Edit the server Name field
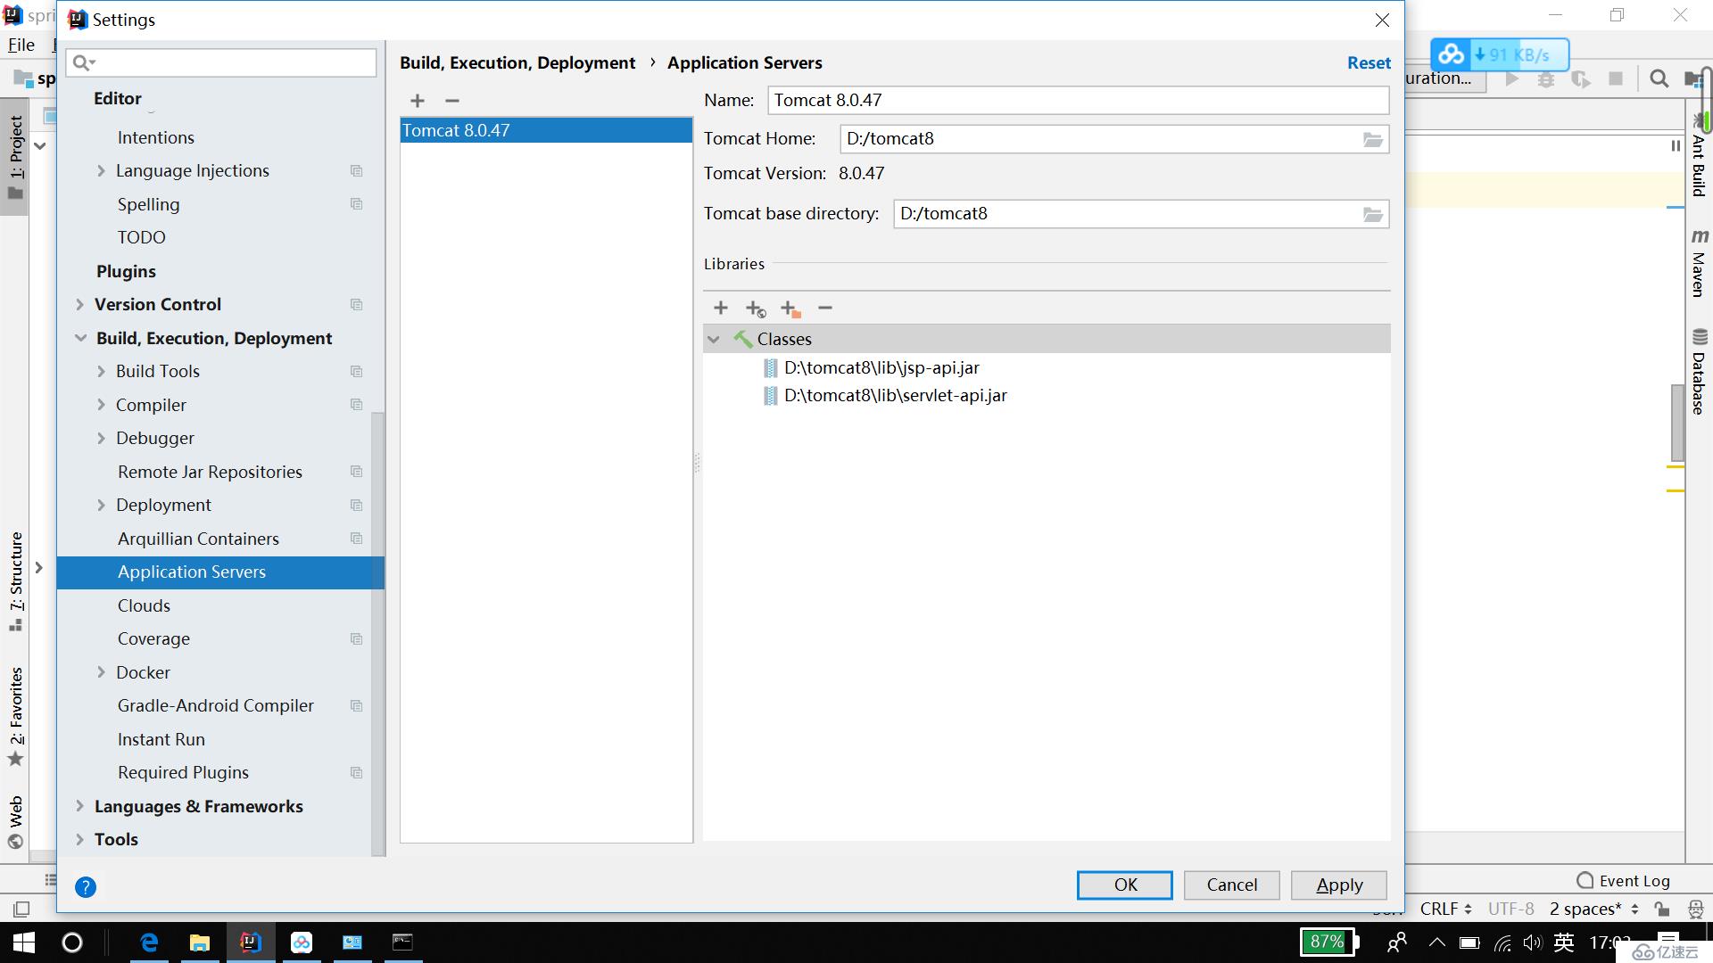This screenshot has height=963, width=1713. click(x=1078, y=101)
